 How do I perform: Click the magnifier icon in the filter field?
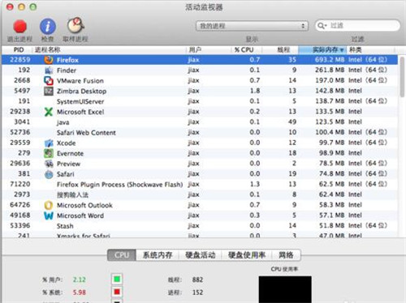[322, 26]
